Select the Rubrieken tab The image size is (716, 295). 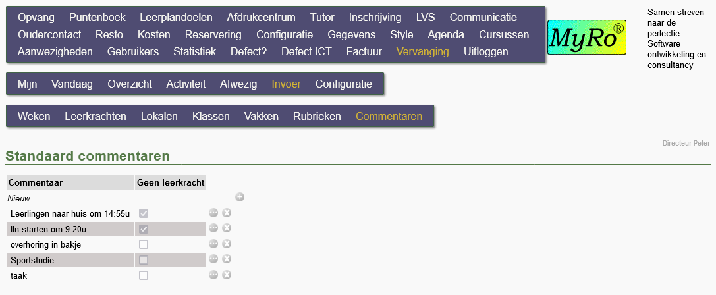(317, 116)
